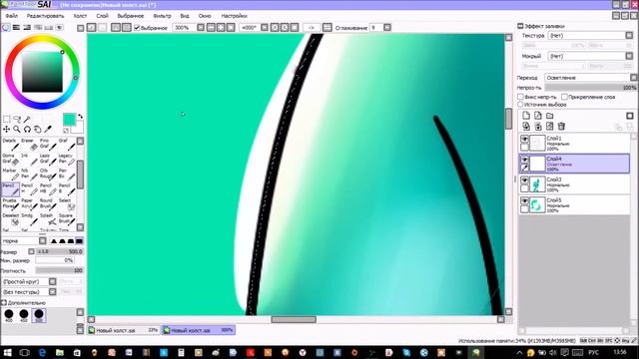
Task: Click the merge down layer icon
Action: (538, 127)
